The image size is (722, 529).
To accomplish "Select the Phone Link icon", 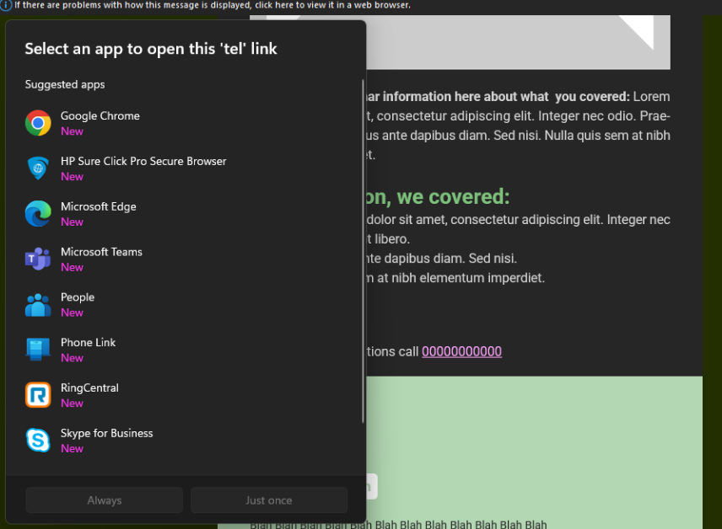I will [x=38, y=350].
